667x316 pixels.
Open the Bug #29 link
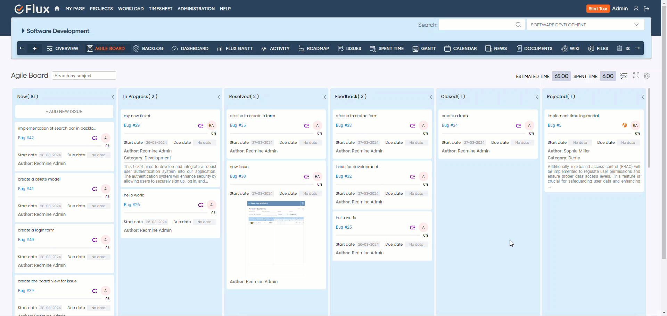pos(132,125)
